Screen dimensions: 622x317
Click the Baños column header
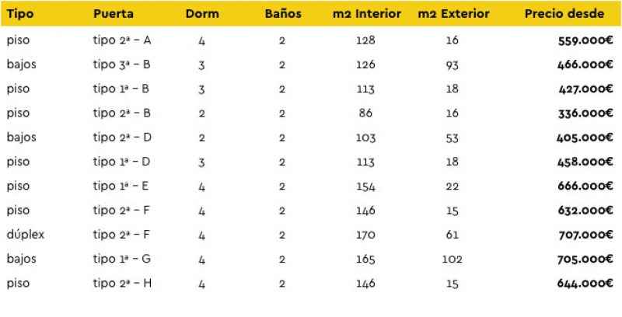(x=283, y=14)
